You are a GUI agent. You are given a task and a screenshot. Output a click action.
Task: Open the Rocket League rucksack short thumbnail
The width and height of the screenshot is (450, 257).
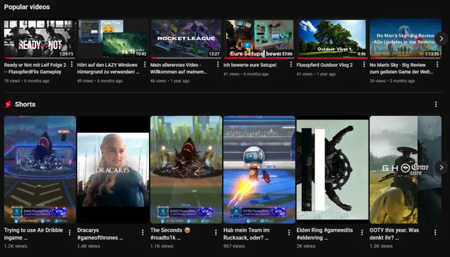click(259, 169)
